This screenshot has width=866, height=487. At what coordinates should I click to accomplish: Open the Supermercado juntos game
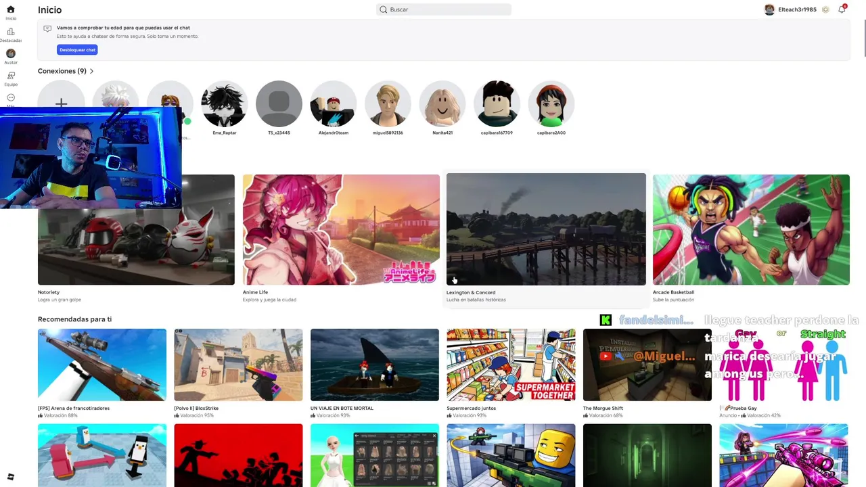coord(511,373)
